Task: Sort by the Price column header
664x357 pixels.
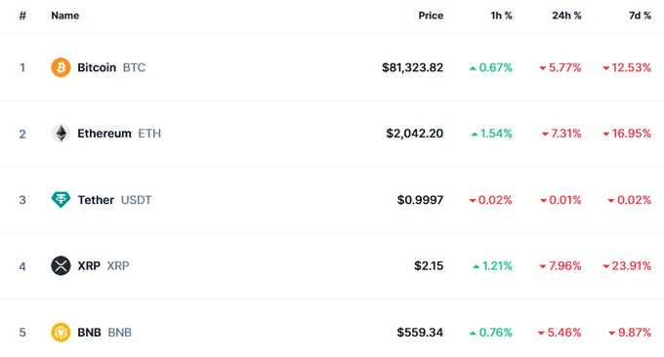Action: click(x=431, y=16)
